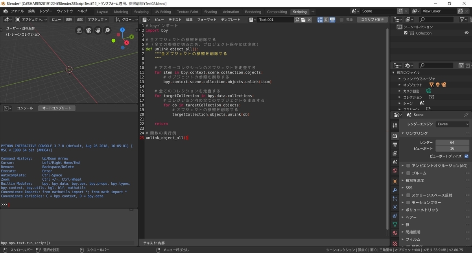This screenshot has height=253, width=472.
Task: Toggle the Register (登録) checkbox
Action: click(x=341, y=20)
